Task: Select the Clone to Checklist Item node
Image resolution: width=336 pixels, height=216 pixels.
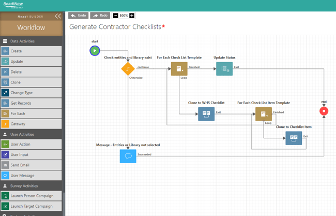Action: tap(294, 138)
